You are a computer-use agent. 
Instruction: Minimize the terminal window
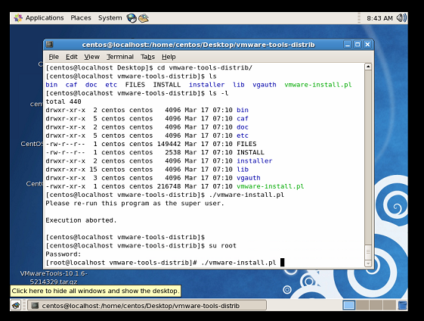[x=348, y=45]
